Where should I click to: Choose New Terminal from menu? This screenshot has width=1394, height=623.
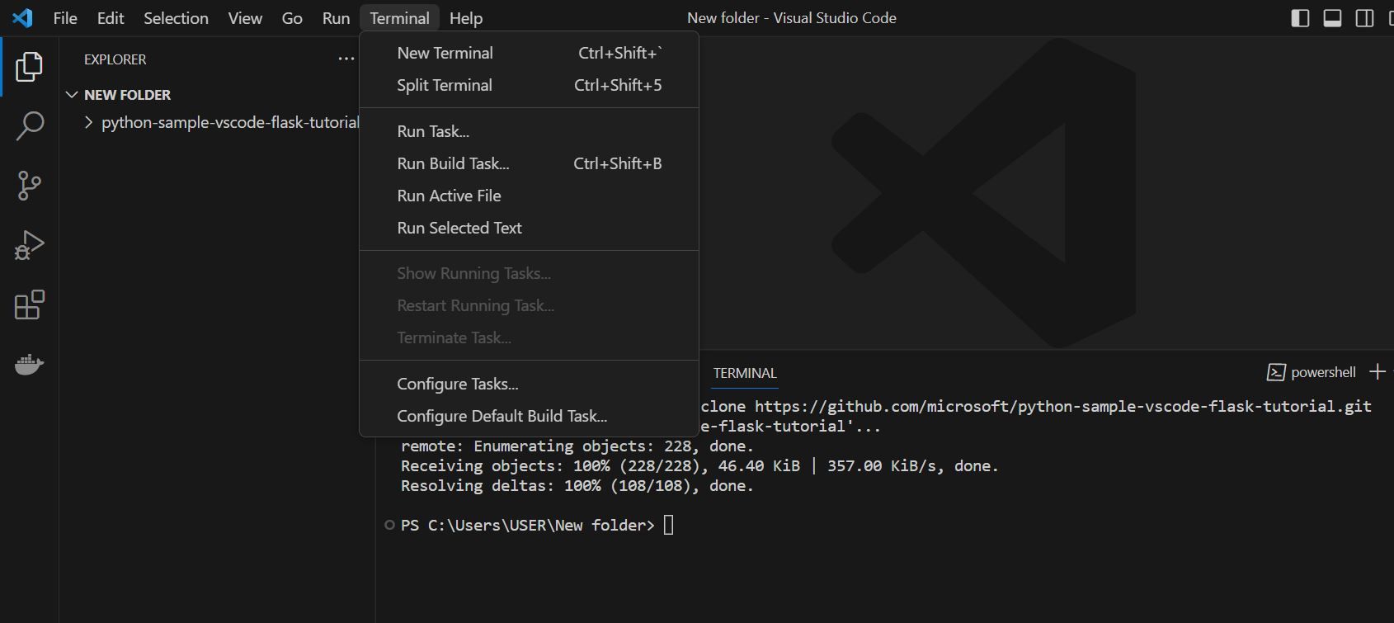[445, 53]
